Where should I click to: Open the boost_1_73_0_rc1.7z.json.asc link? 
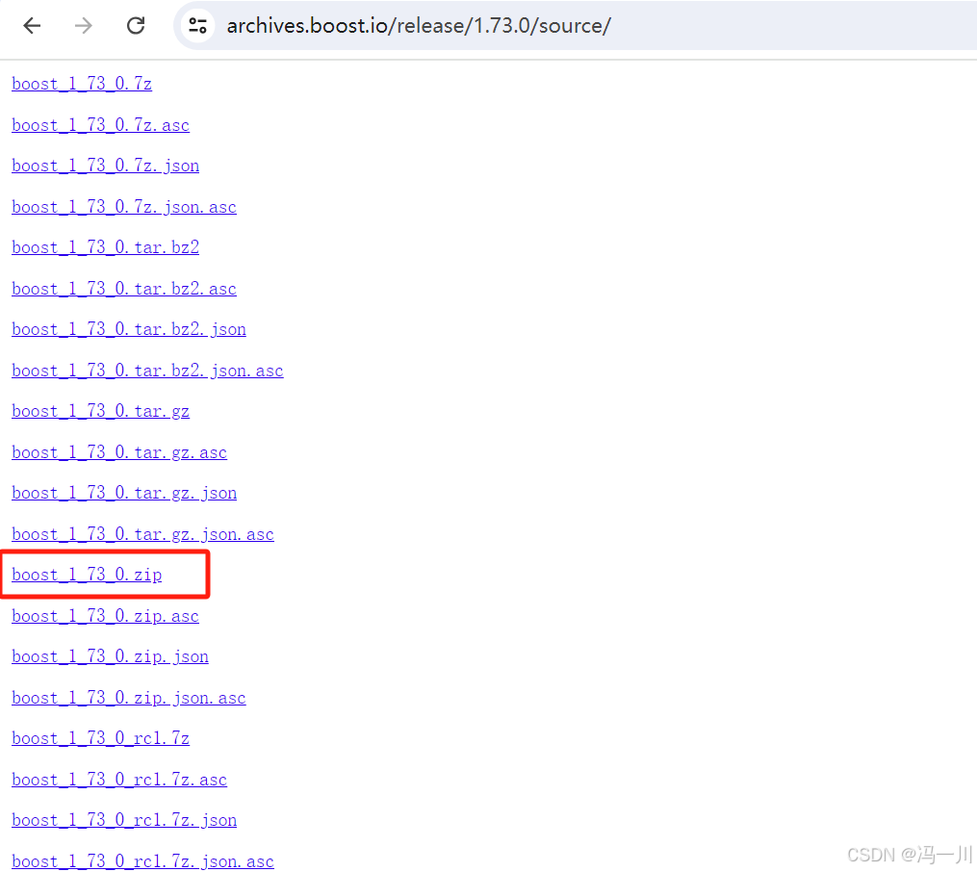[x=142, y=861]
